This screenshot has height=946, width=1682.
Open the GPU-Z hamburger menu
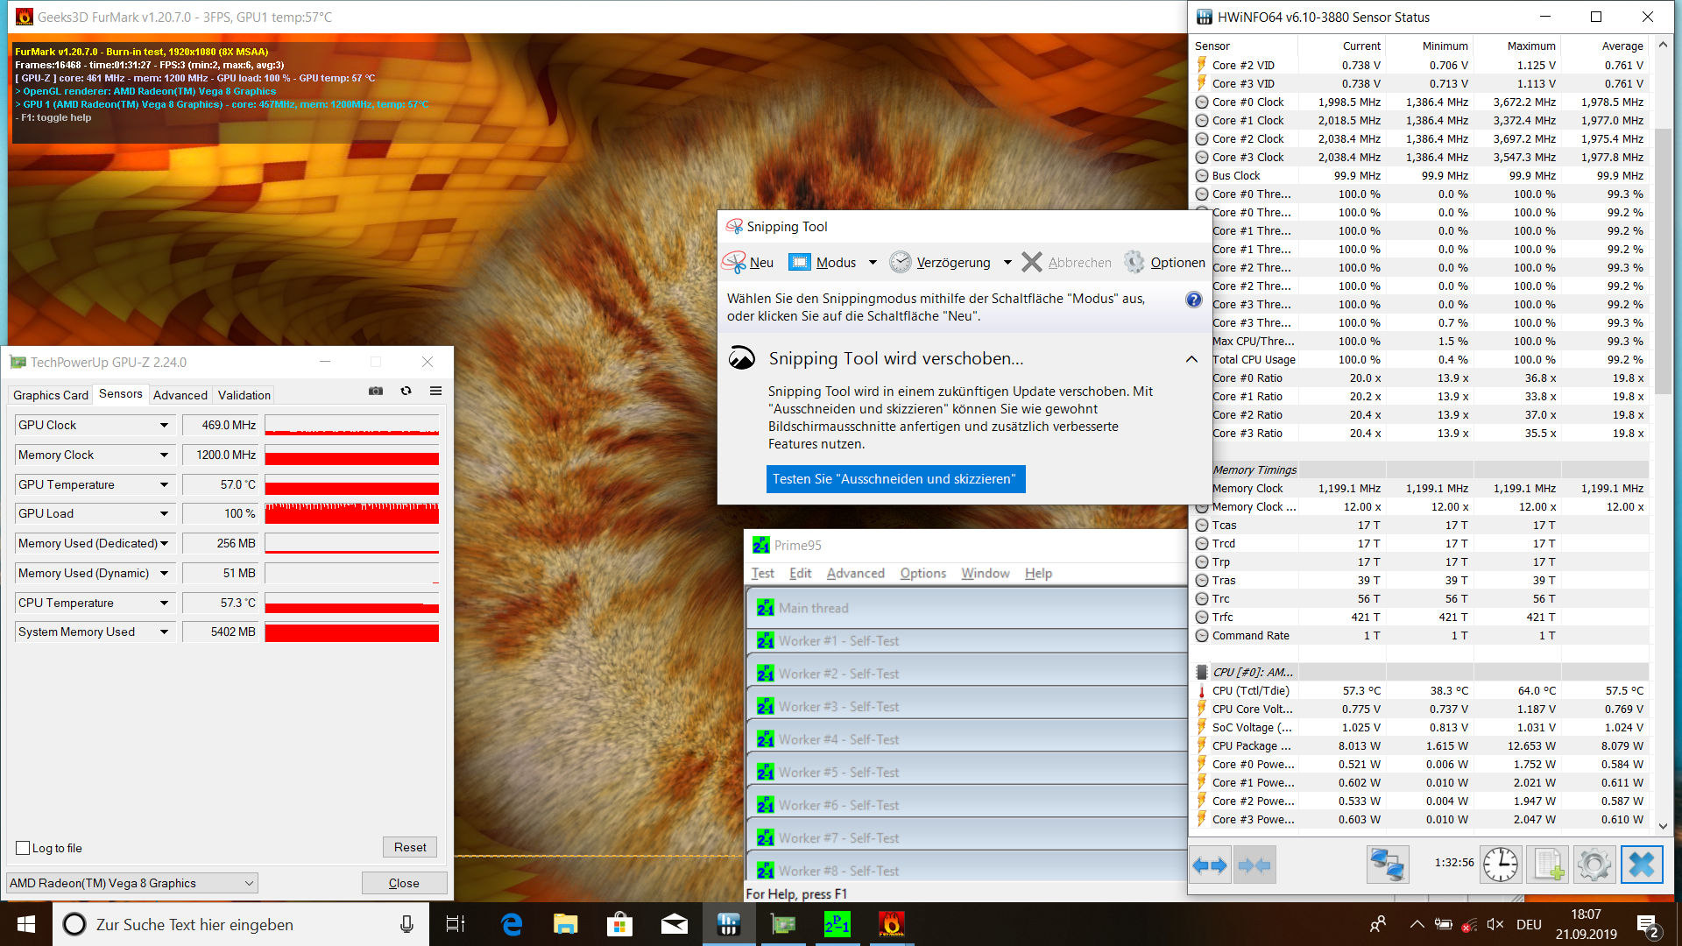[x=435, y=392]
